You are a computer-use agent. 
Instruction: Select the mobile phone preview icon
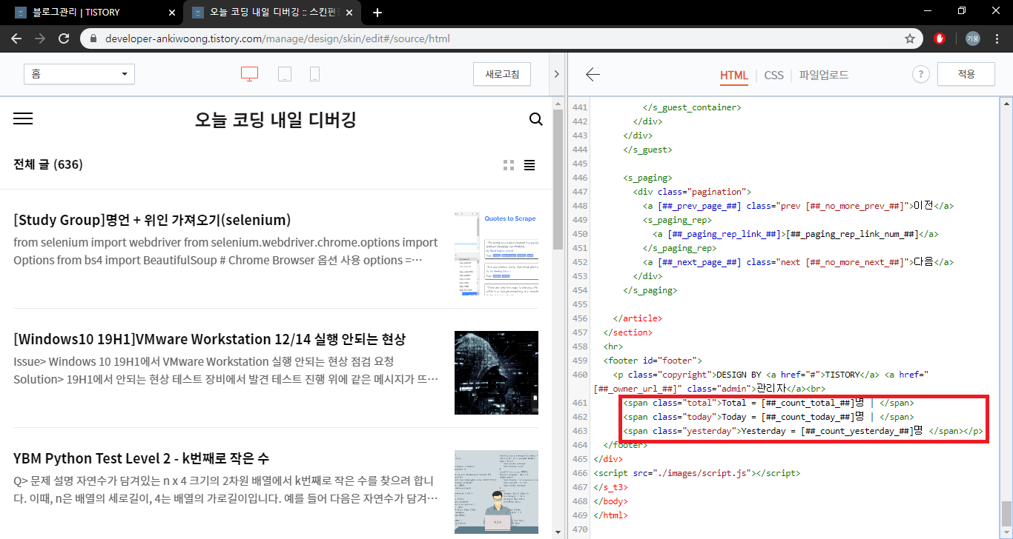[314, 74]
